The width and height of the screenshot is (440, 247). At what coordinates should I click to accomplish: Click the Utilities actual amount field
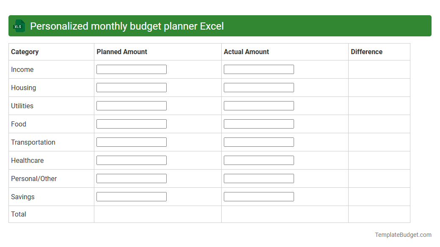[x=258, y=105]
